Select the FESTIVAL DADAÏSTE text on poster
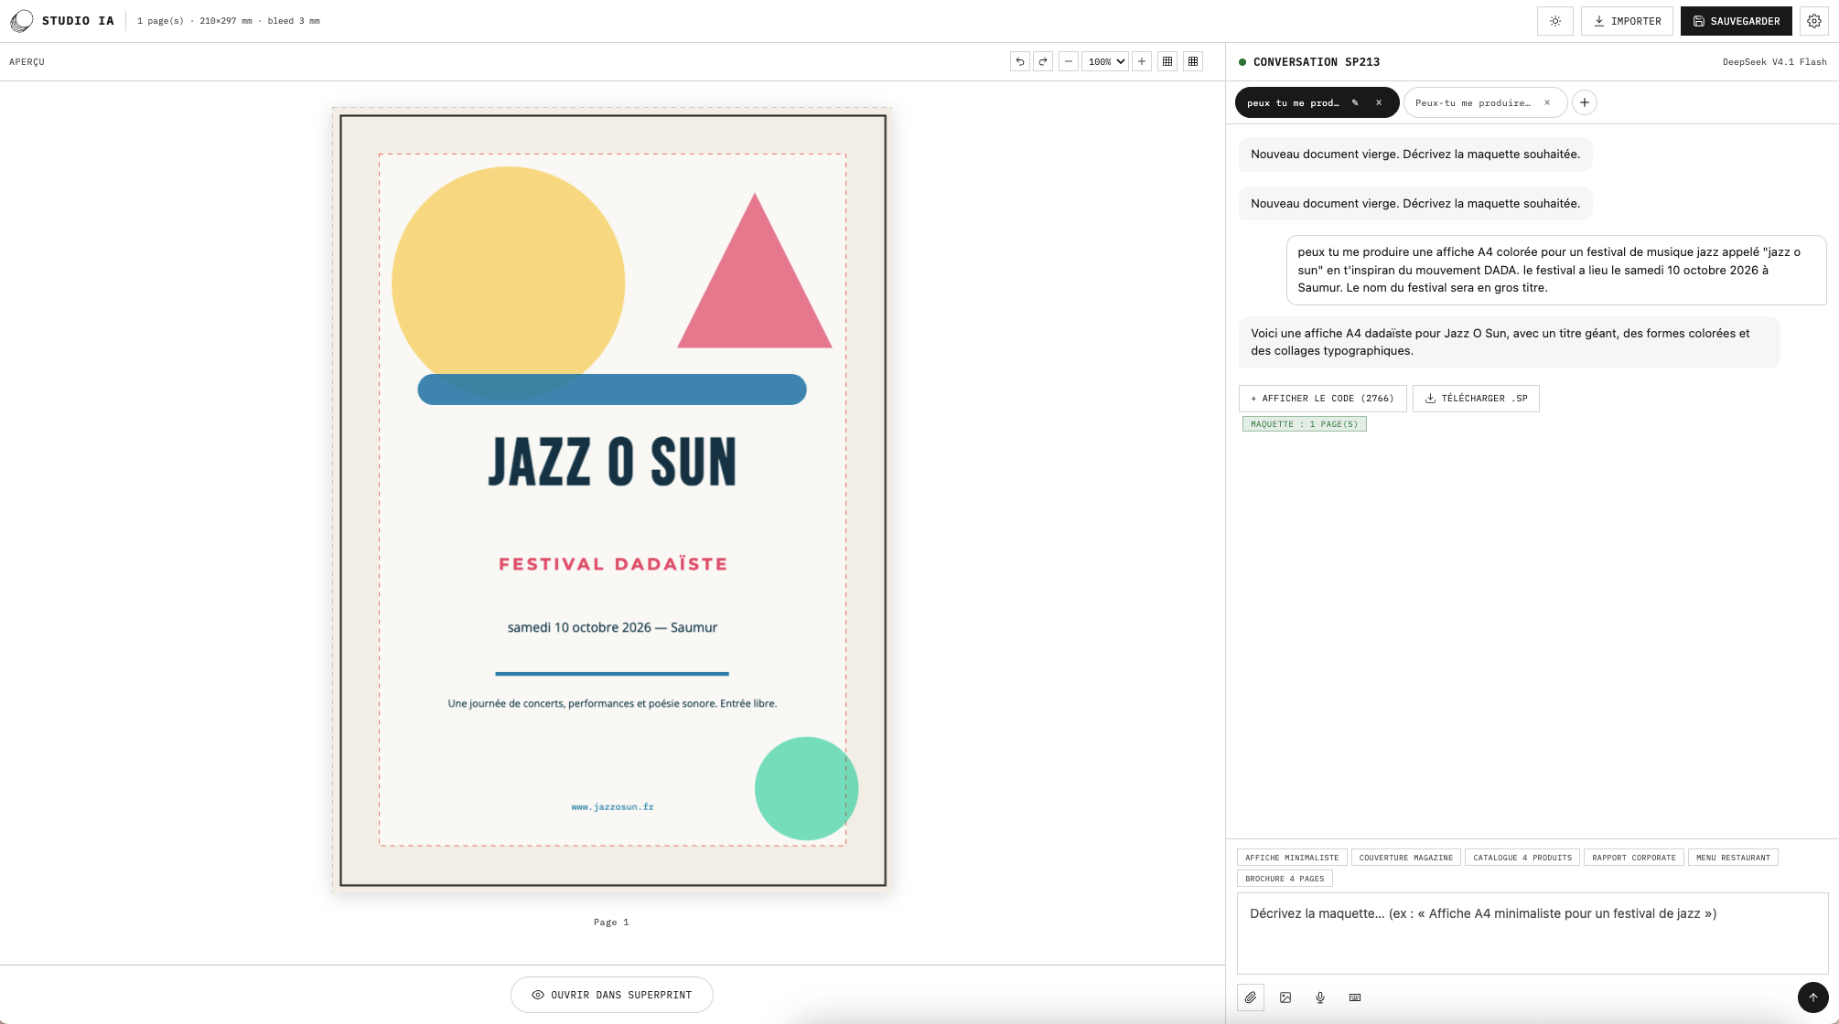 click(613, 564)
